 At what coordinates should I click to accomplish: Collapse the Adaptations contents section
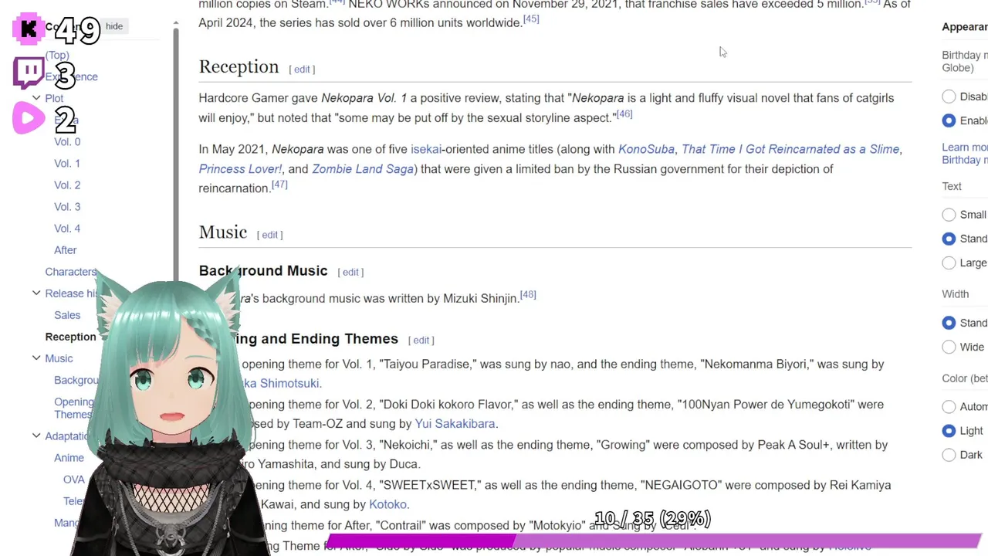(x=36, y=436)
